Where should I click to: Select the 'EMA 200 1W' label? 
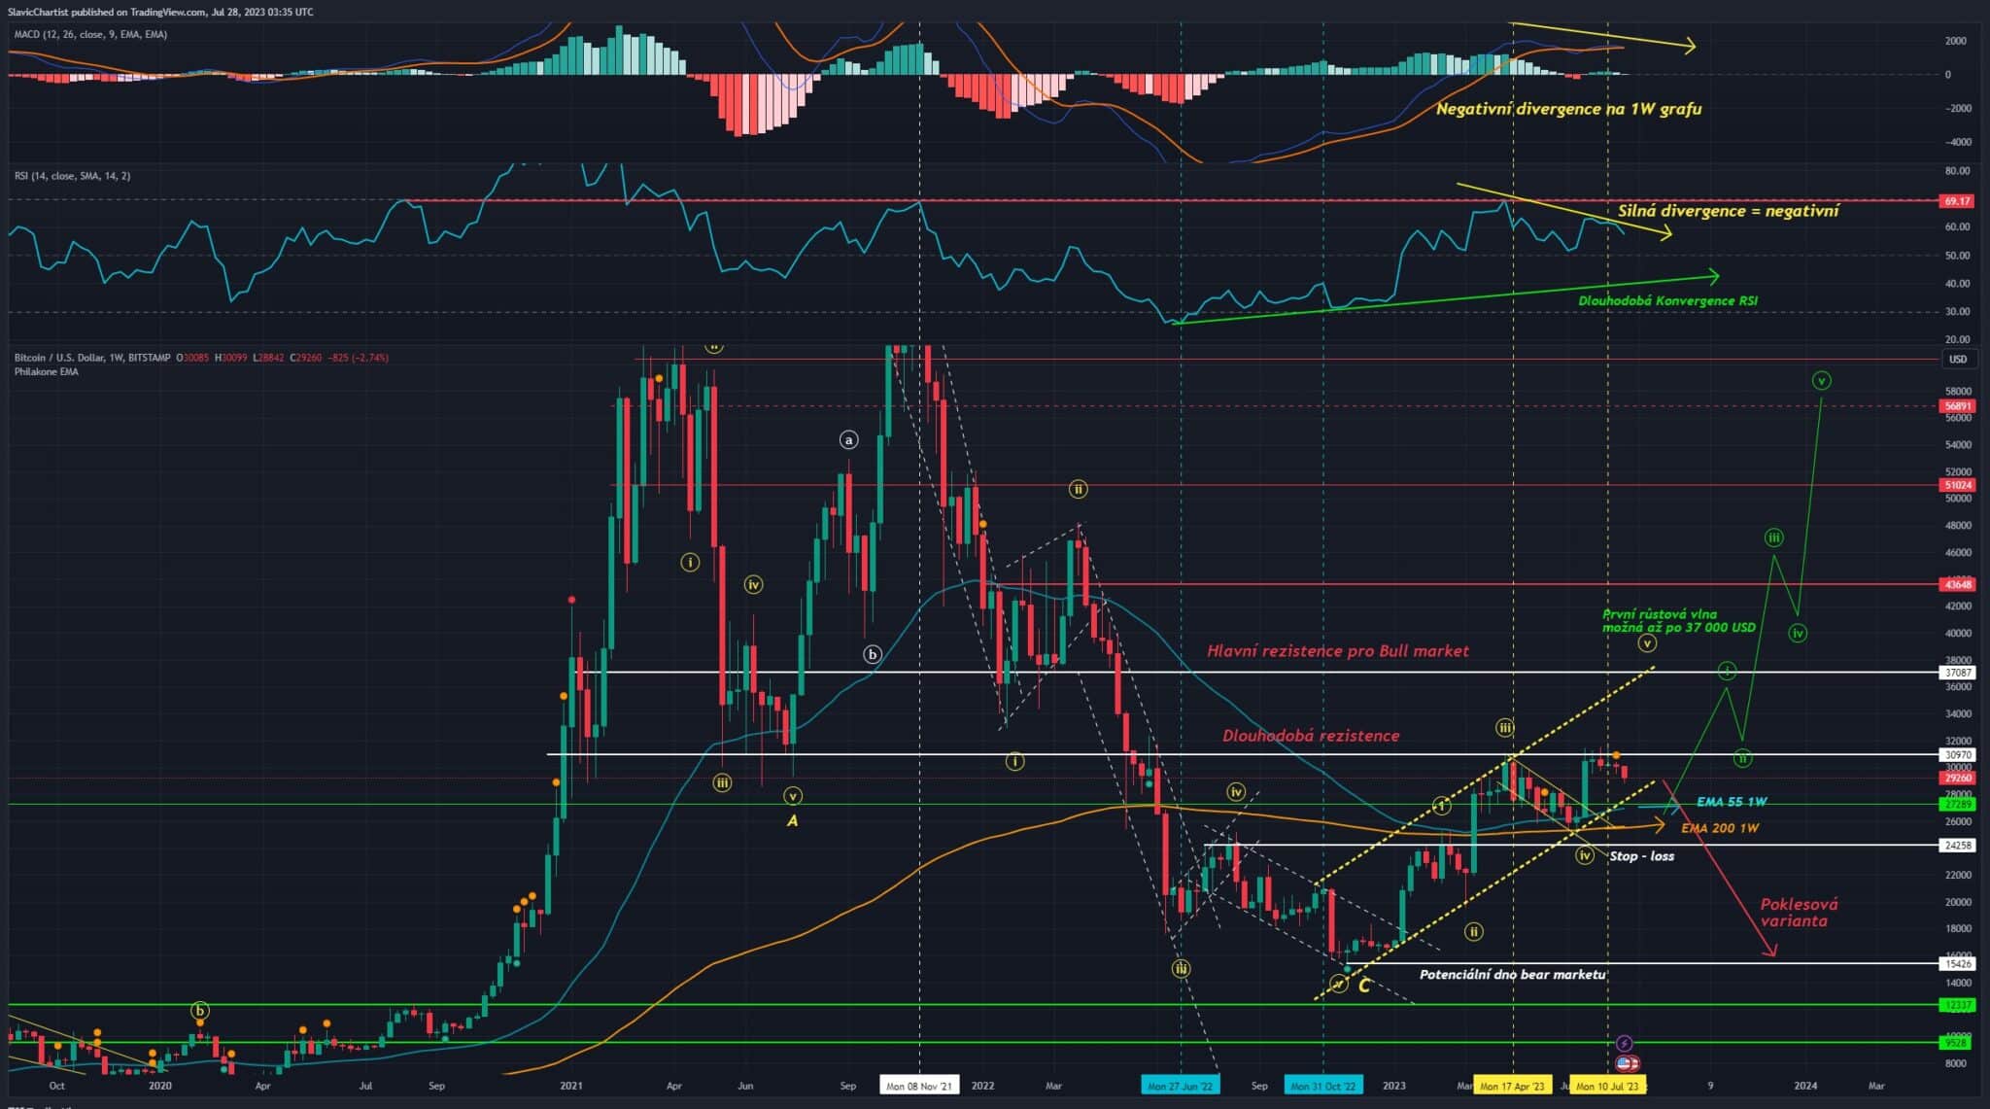pos(1720,828)
